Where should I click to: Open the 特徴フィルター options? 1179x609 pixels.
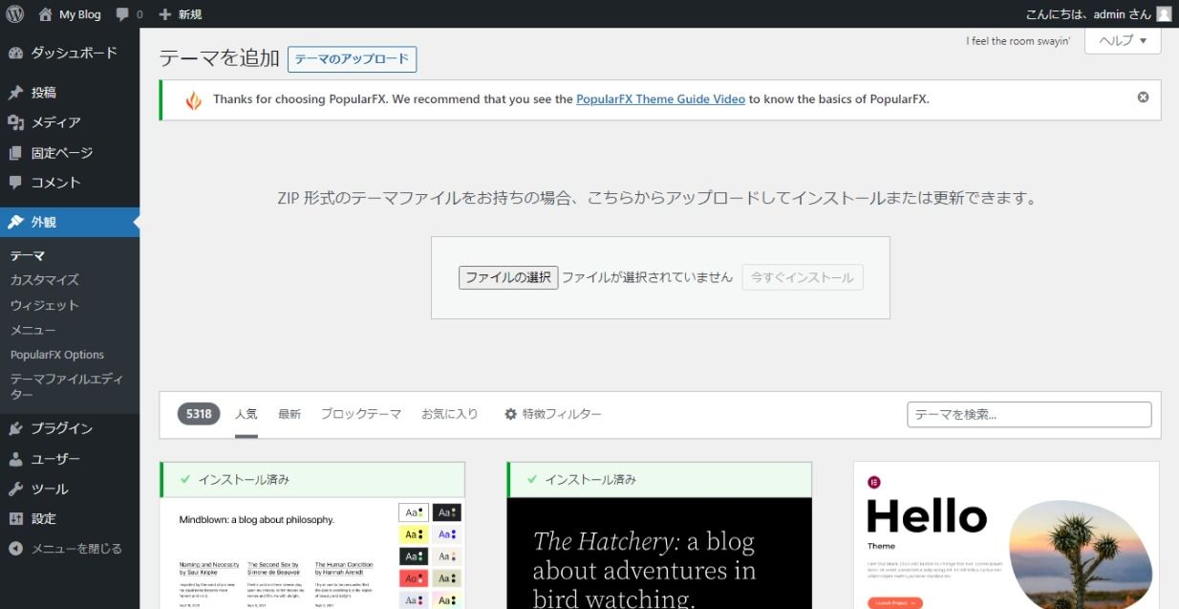[x=553, y=414]
